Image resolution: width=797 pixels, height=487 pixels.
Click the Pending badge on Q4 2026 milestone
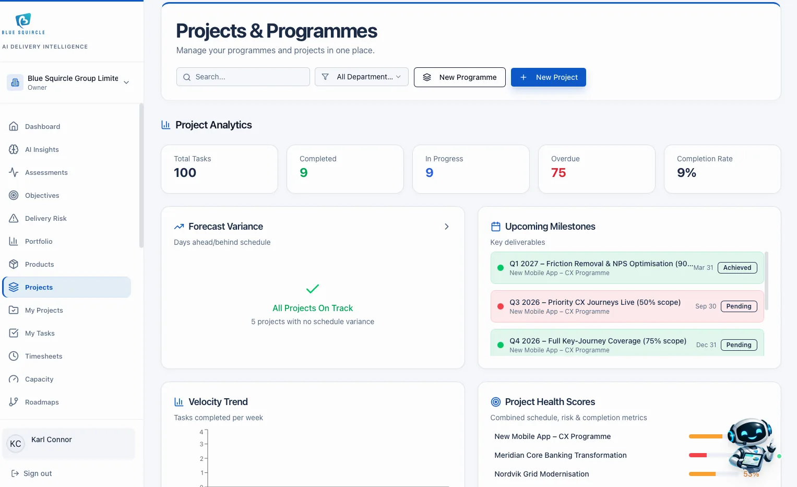(x=739, y=345)
